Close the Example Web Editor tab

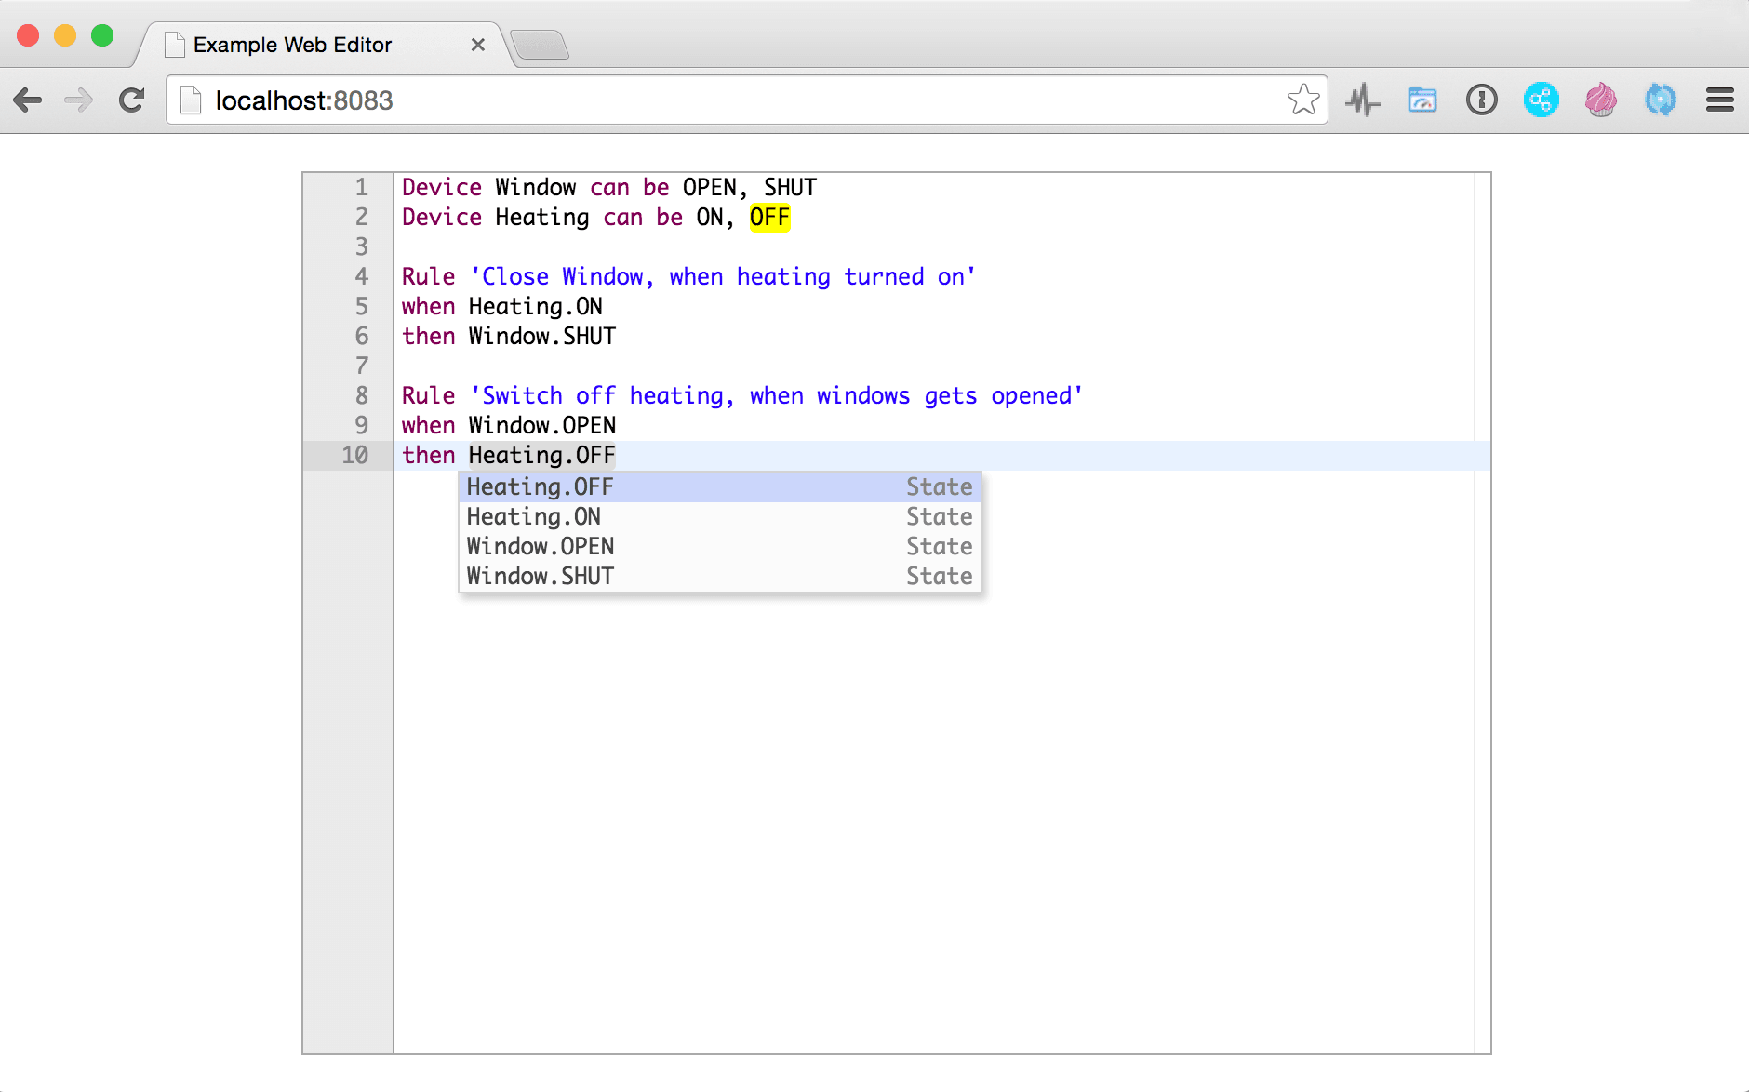478,45
